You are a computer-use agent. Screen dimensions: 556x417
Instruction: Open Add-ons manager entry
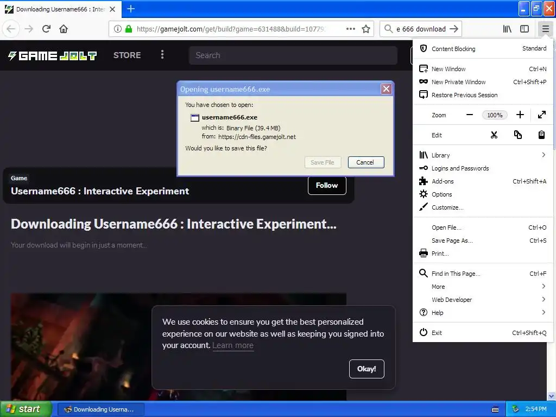[483, 181]
